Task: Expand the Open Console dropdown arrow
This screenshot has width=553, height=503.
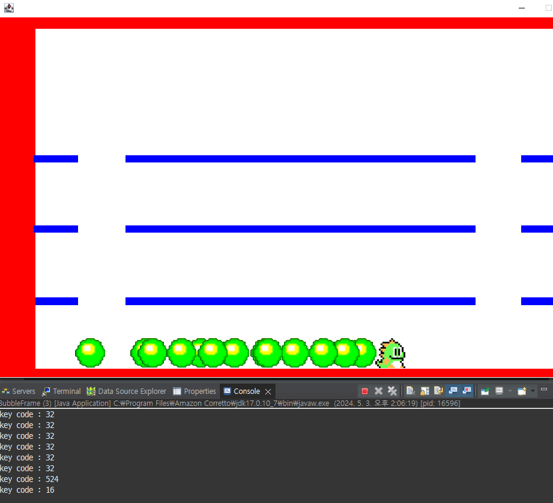Action: [533, 391]
